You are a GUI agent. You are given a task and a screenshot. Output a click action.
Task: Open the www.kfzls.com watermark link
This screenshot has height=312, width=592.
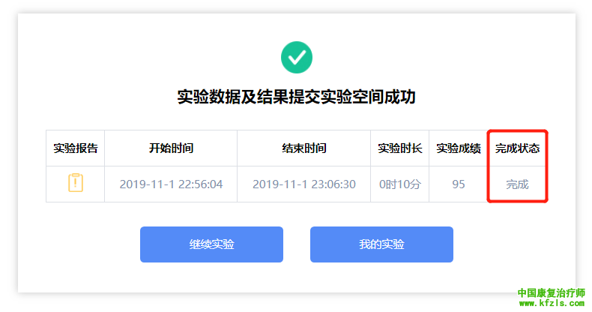coord(551,304)
